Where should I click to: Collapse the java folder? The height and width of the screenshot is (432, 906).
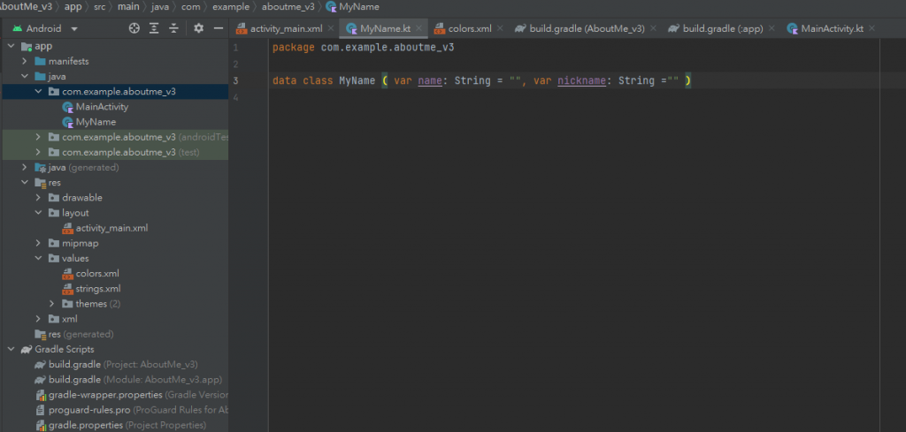tap(24, 76)
